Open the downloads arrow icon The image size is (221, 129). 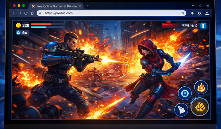point(207,13)
